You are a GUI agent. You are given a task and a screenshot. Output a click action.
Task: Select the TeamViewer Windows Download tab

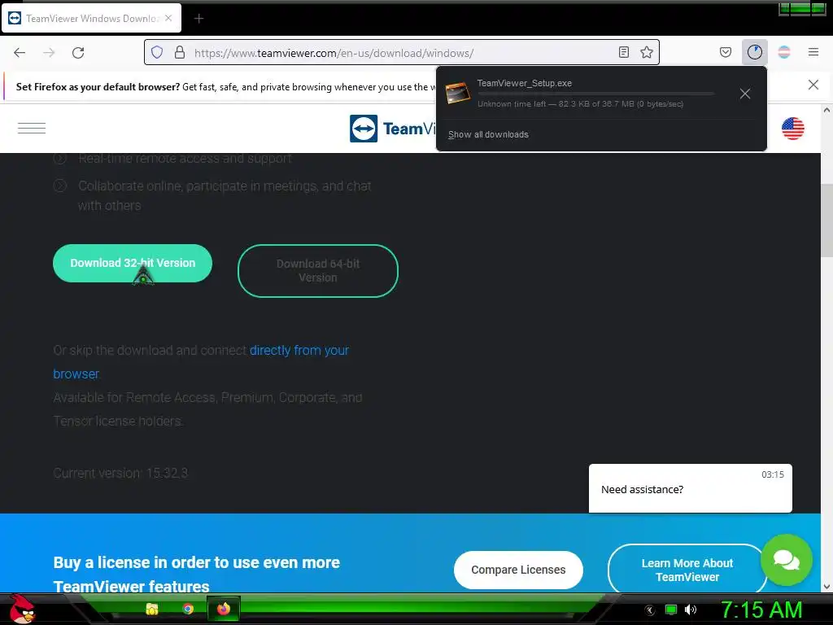pos(91,18)
